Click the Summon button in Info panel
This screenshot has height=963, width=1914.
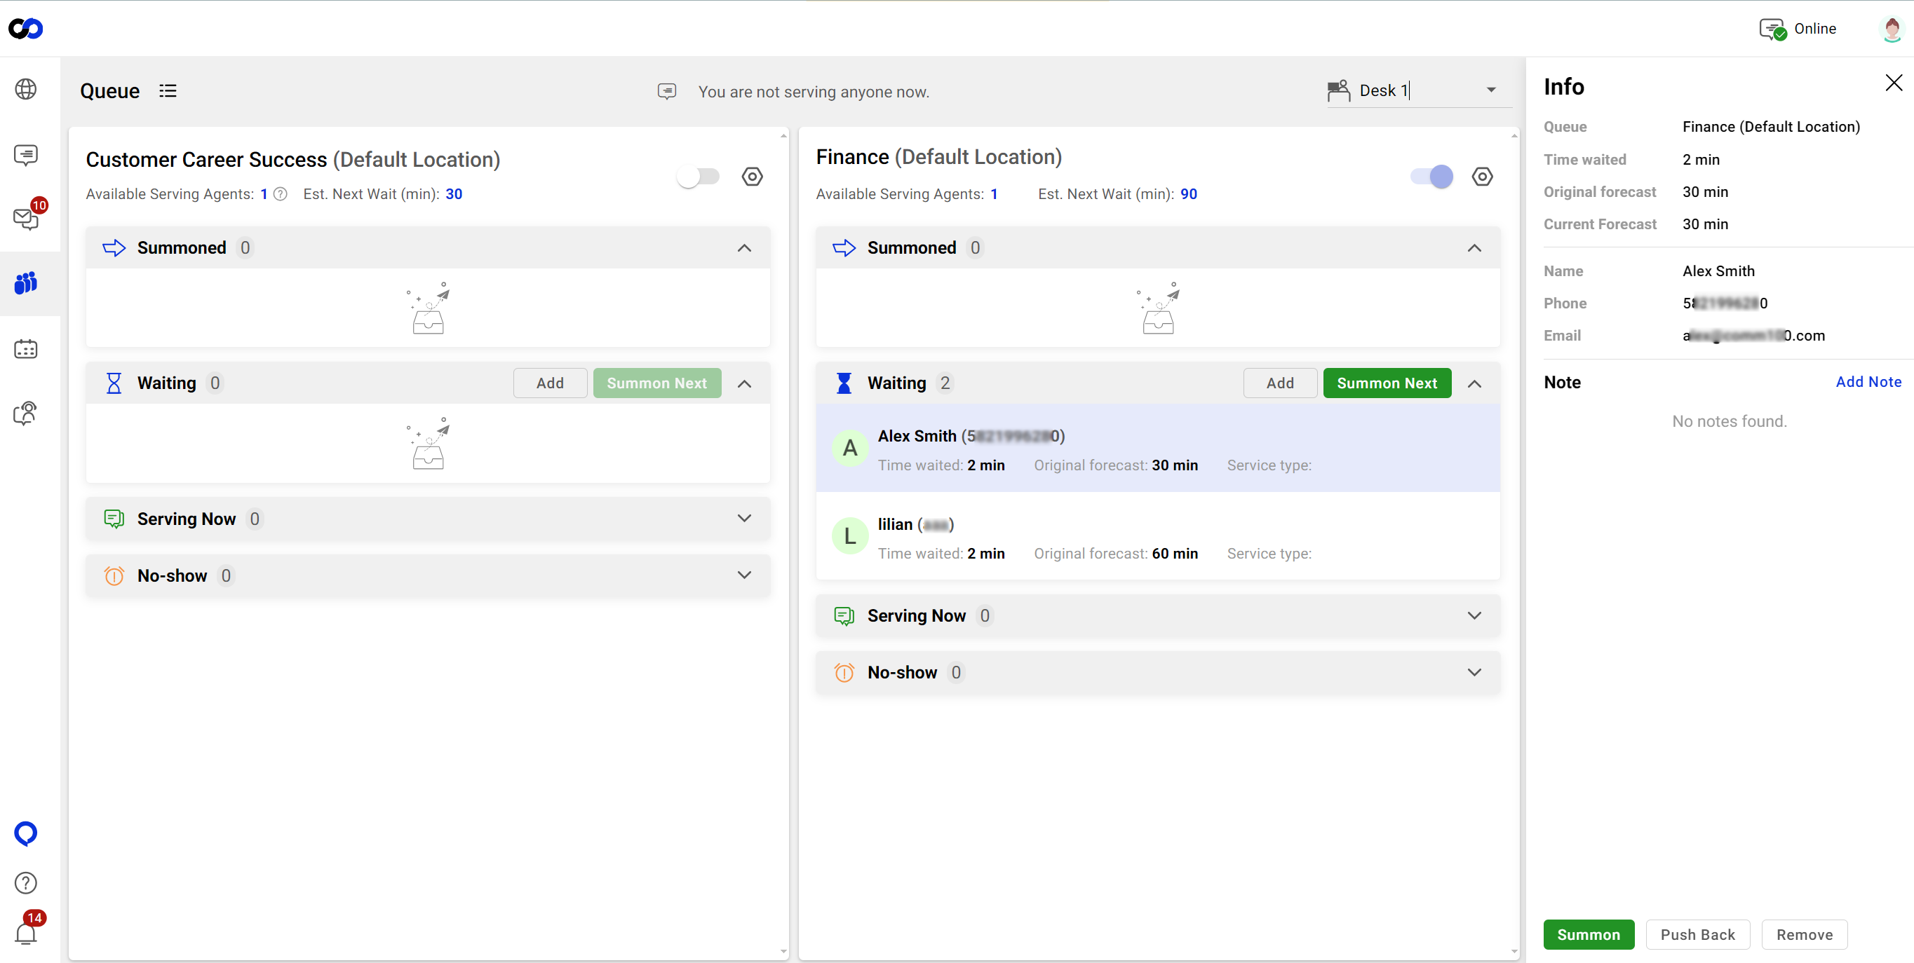tap(1589, 935)
